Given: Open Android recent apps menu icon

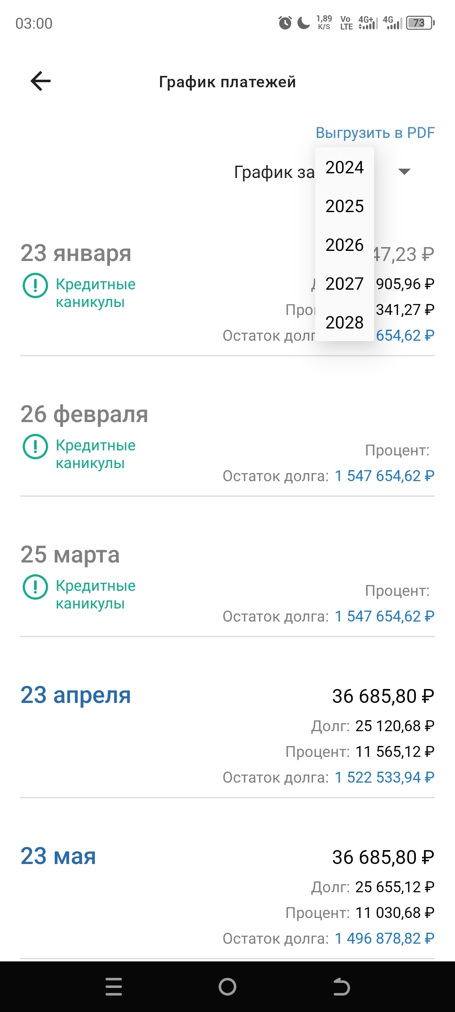Looking at the screenshot, I should [x=114, y=987].
